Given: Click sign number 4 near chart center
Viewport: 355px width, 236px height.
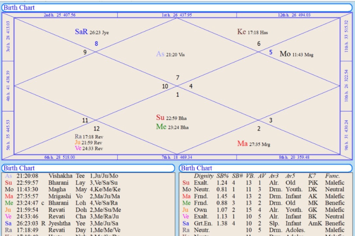Looking at the screenshot, I should point(191,86).
